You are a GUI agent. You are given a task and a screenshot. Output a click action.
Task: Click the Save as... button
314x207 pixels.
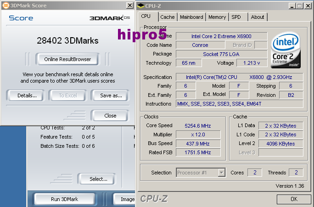[111, 95]
